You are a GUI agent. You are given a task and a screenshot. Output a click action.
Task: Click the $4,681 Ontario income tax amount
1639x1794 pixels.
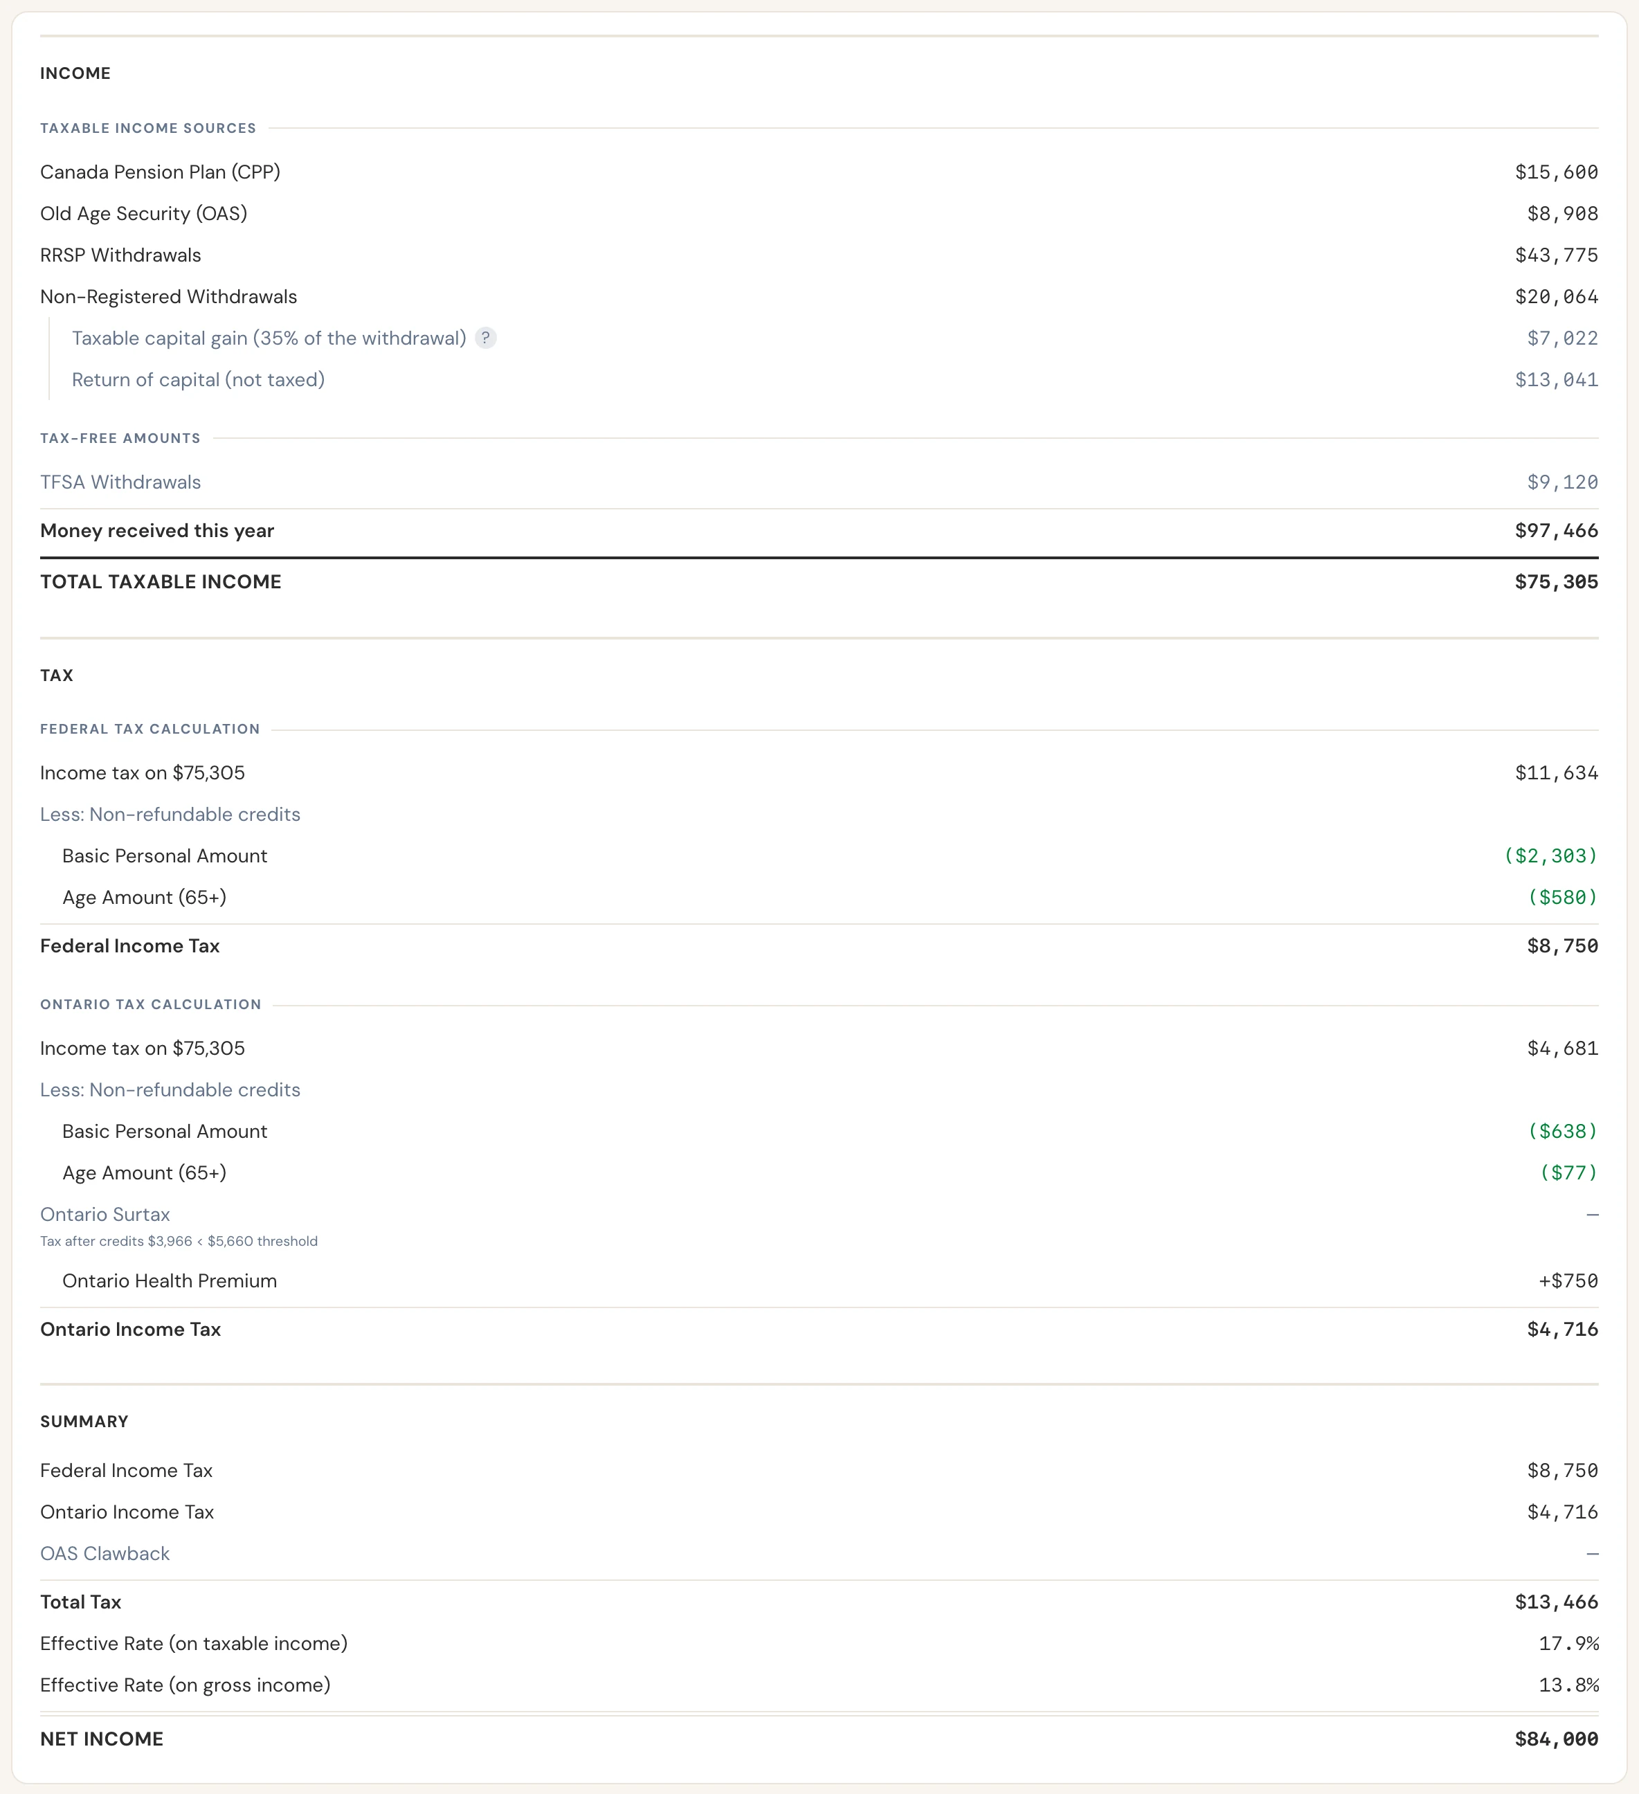pos(1562,1049)
